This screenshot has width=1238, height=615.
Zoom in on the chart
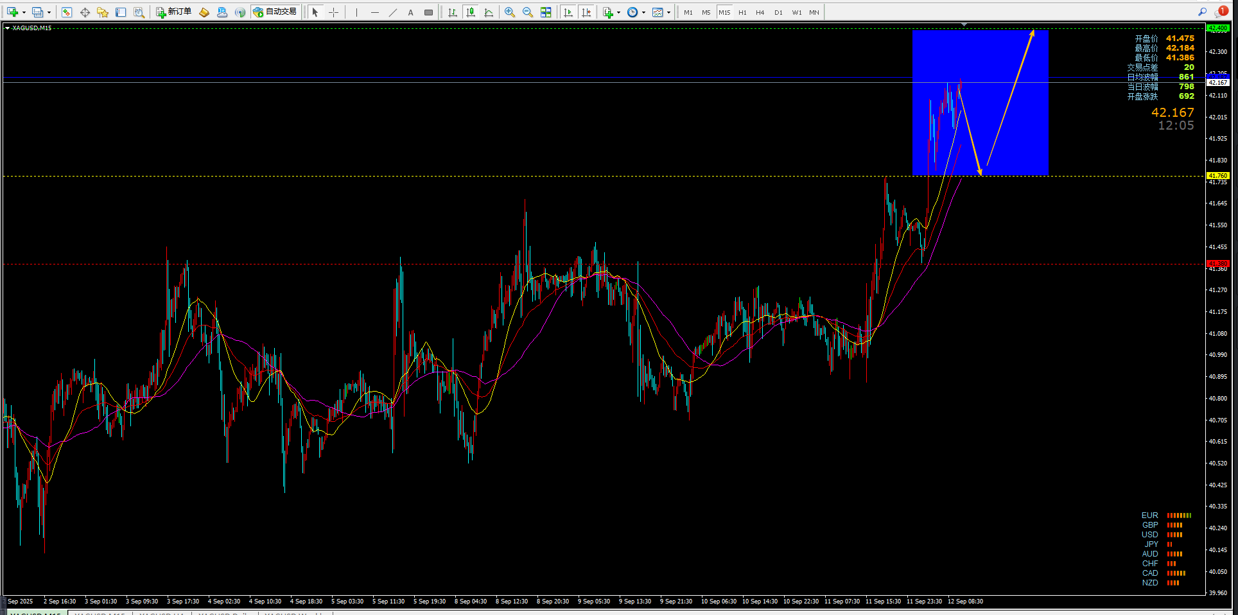tap(510, 12)
